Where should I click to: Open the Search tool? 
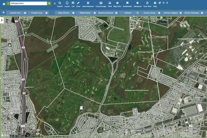click(x=60, y=4)
